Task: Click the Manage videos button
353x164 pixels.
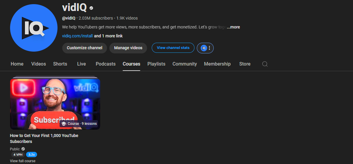Action: (128, 48)
